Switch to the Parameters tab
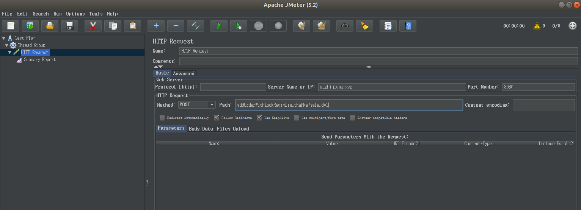The height and width of the screenshot is (210, 581). click(x=171, y=128)
